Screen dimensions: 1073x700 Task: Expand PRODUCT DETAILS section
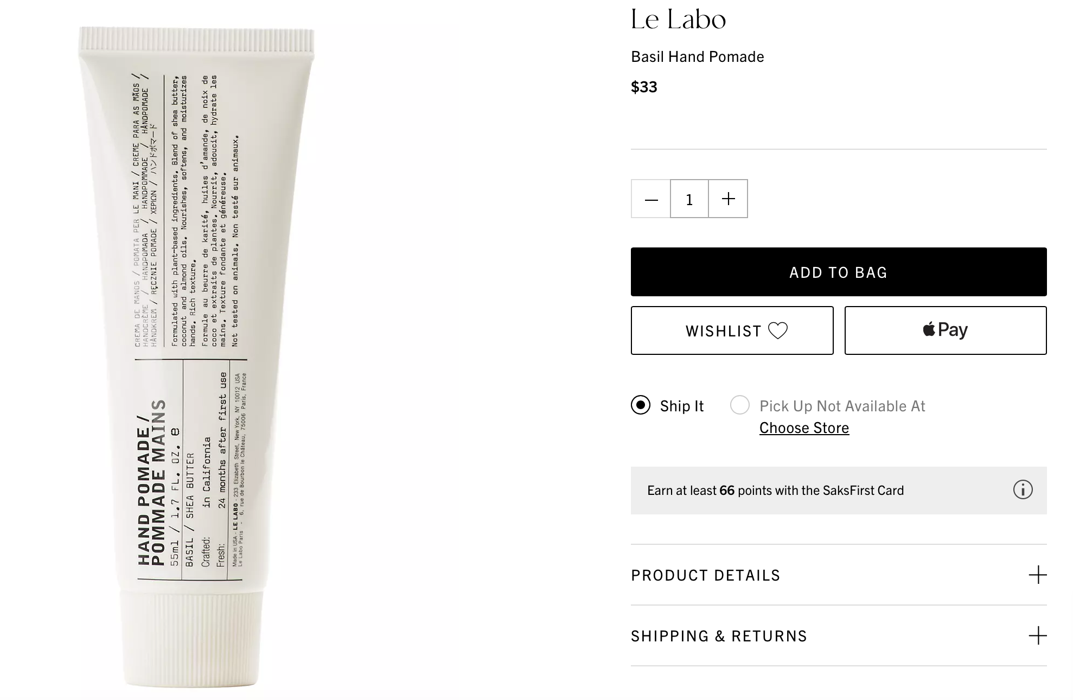click(x=839, y=575)
